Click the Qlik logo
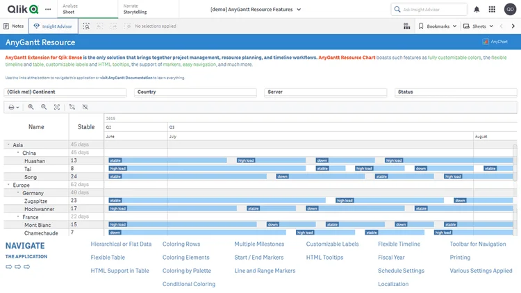This screenshot has width=521, height=293. click(x=23, y=9)
